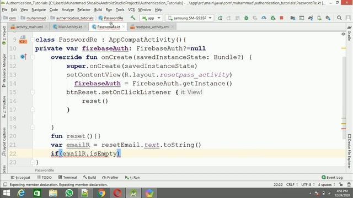Open the Event Log
The width and height of the screenshot is (353, 198).
(x=332, y=177)
